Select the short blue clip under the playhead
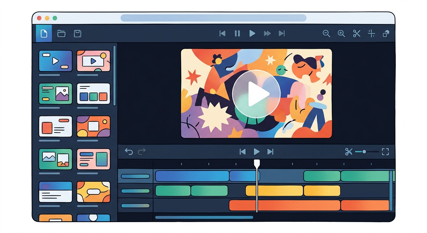The width and height of the screenshot is (427, 233). click(244, 176)
